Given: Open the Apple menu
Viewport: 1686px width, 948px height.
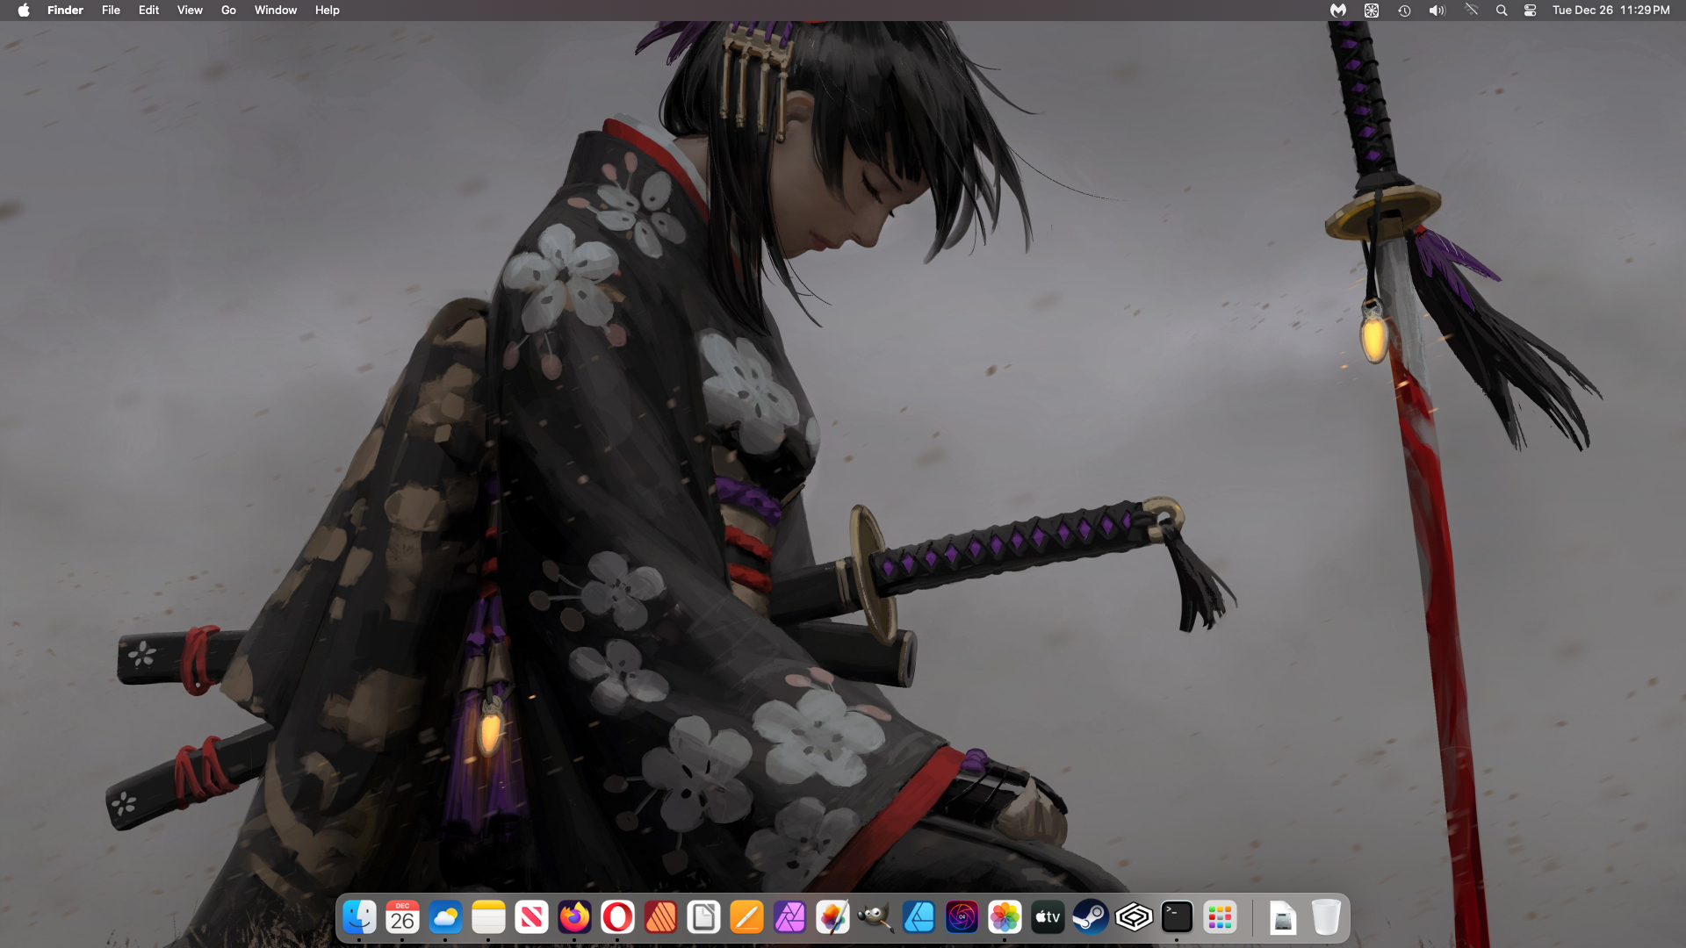Looking at the screenshot, I should pyautogui.click(x=24, y=11).
